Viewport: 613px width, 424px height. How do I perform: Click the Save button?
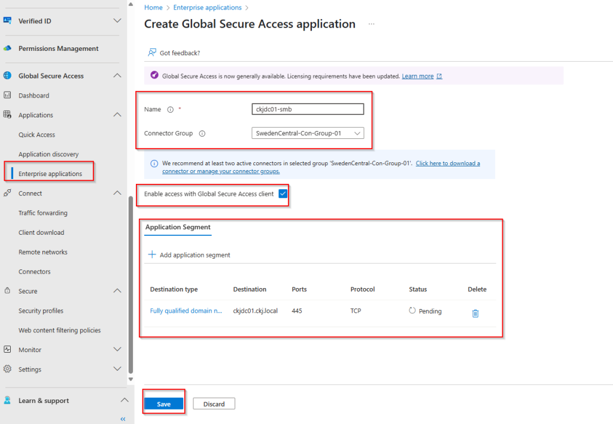(163, 404)
